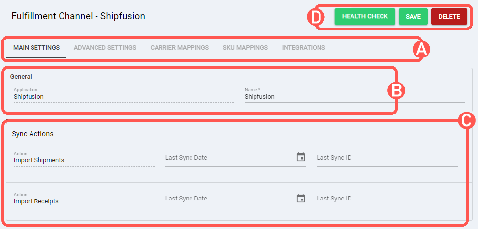The height and width of the screenshot is (229, 478).
Task: Go to the Carrier Mappings tab
Action: 180,48
